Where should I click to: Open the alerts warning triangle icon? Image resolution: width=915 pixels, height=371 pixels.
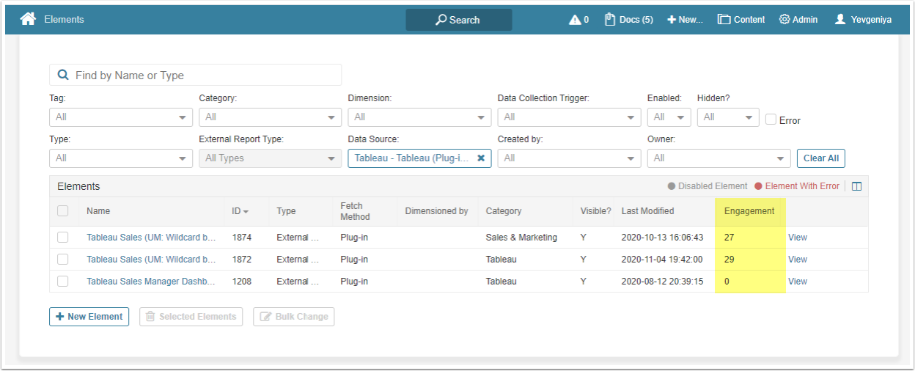(575, 20)
